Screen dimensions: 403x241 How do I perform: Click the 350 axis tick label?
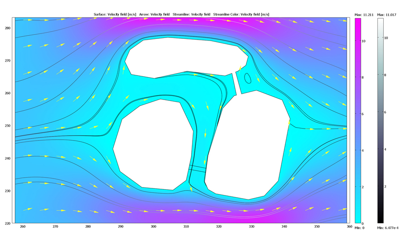pos(317,226)
